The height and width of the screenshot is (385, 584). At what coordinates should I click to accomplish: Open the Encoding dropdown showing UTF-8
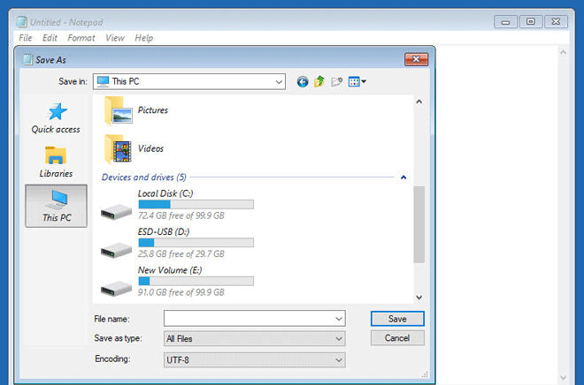pyautogui.click(x=254, y=360)
